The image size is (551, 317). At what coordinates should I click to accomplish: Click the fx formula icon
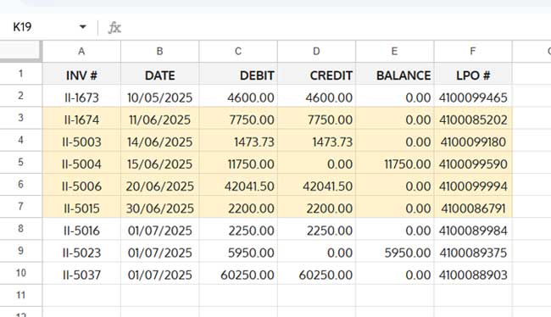[114, 27]
